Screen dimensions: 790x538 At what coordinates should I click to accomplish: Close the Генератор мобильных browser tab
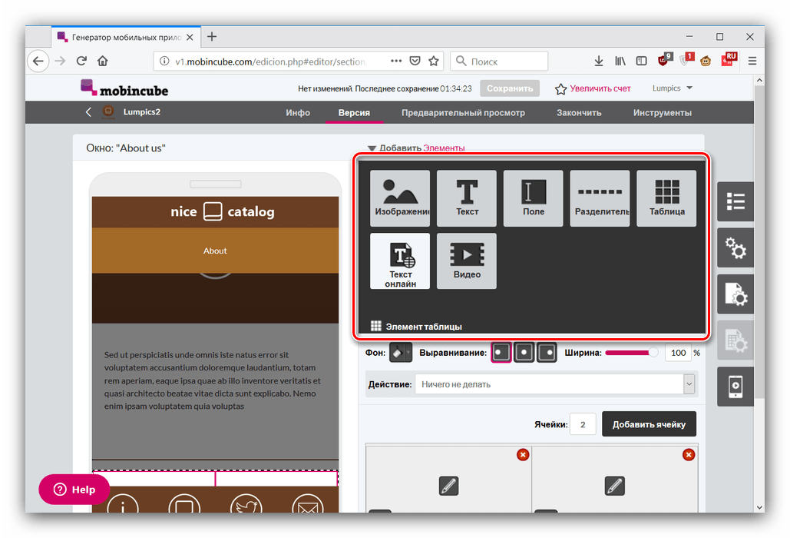(190, 38)
